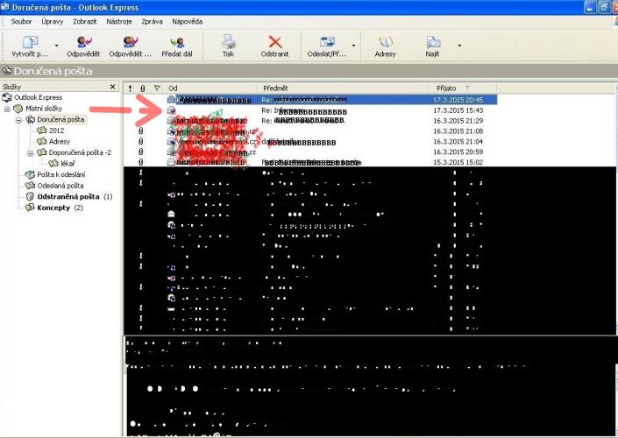Sort by the priority exclamation column
The height and width of the screenshot is (438, 618).
click(x=130, y=88)
